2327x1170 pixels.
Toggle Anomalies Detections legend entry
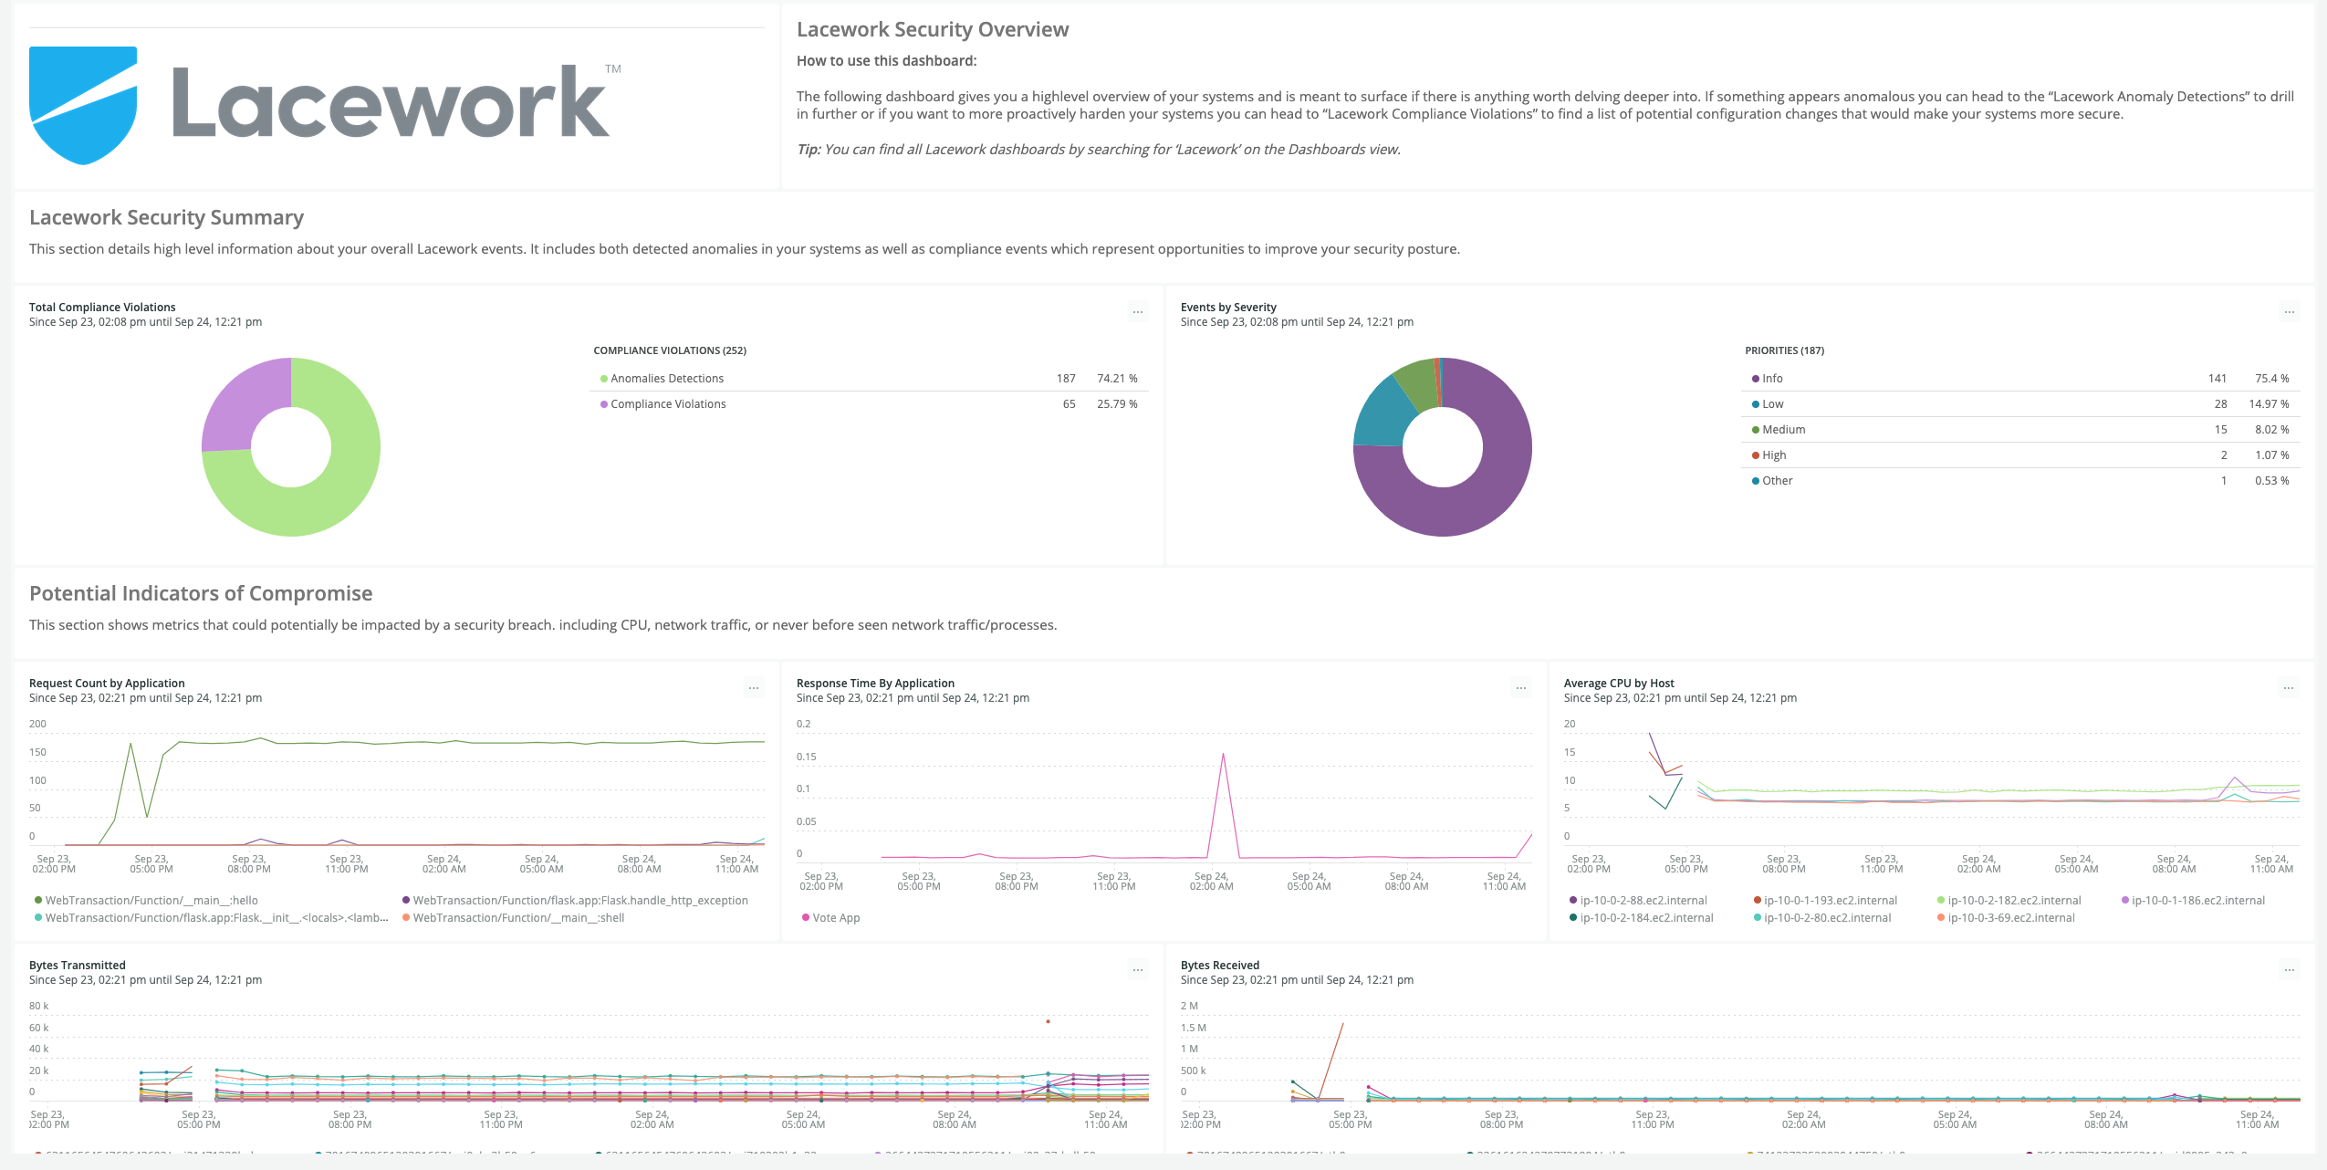pos(666,379)
